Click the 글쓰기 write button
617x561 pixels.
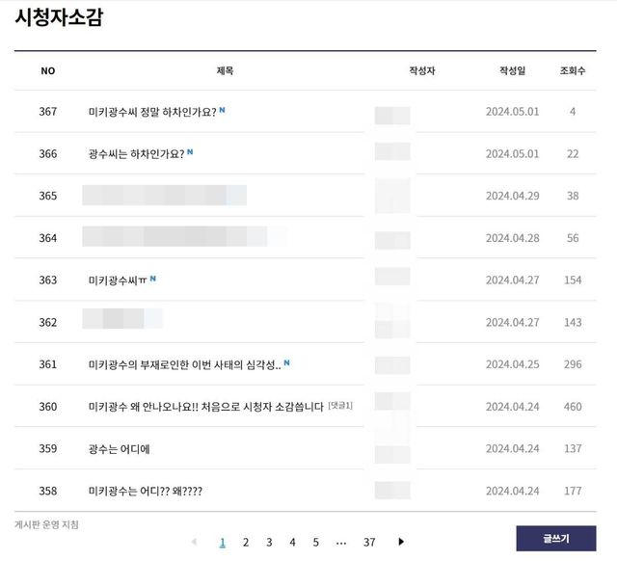556,538
